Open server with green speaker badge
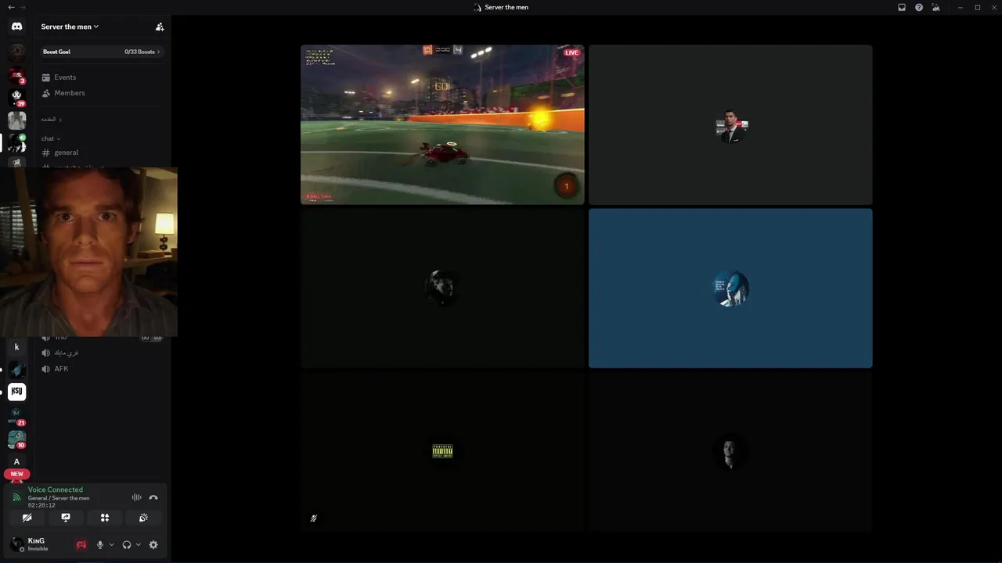 (16, 143)
